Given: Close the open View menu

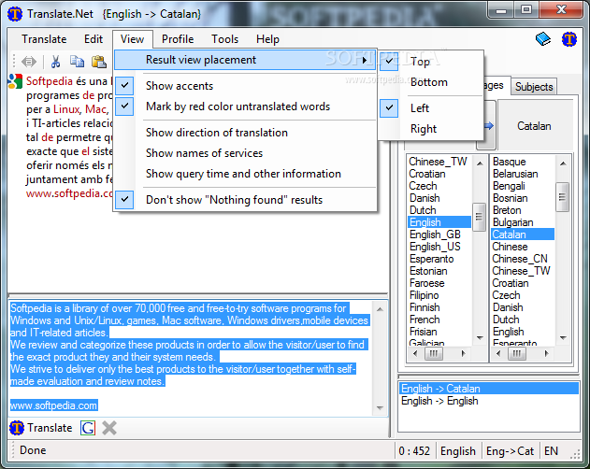Looking at the screenshot, I should click(132, 39).
